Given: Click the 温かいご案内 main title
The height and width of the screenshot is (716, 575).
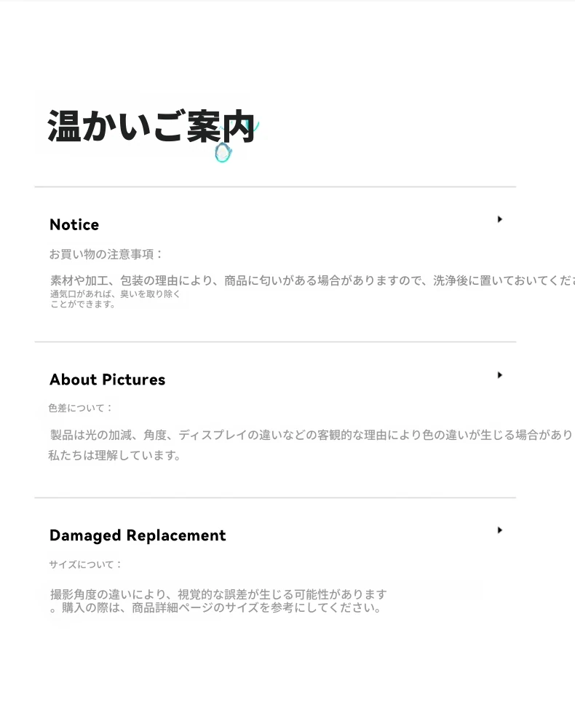Looking at the screenshot, I should (x=151, y=127).
